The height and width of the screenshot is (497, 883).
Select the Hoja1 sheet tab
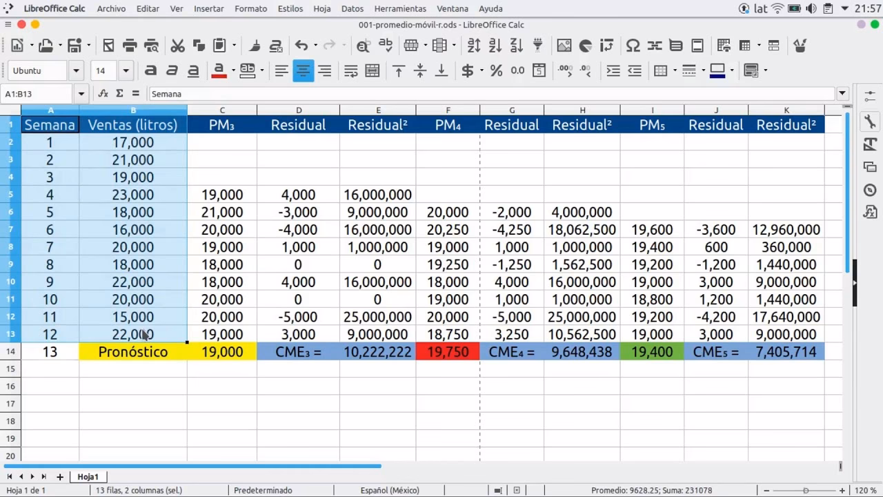tap(88, 476)
